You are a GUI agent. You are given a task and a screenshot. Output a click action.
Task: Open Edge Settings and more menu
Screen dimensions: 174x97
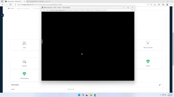172,5
